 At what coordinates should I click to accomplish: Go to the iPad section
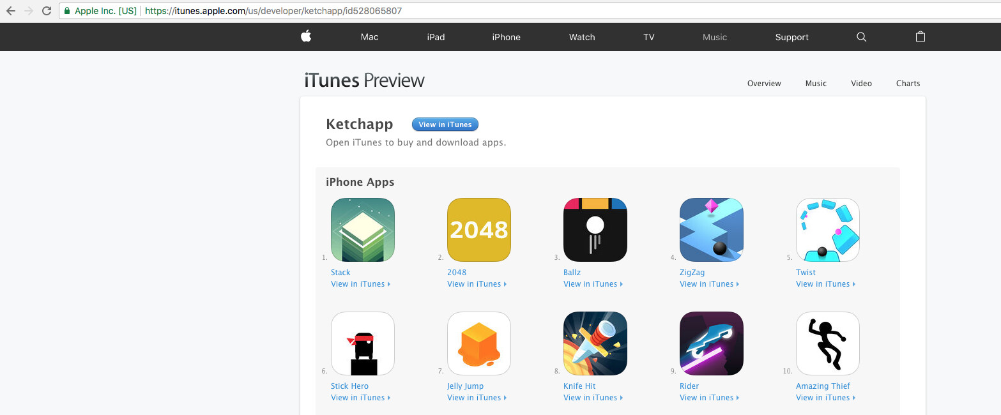436,37
